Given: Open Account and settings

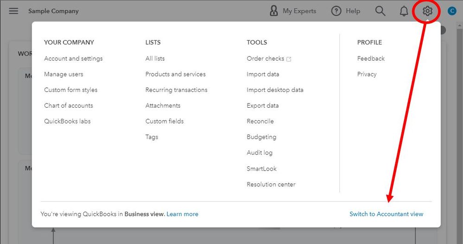Looking at the screenshot, I should point(73,59).
